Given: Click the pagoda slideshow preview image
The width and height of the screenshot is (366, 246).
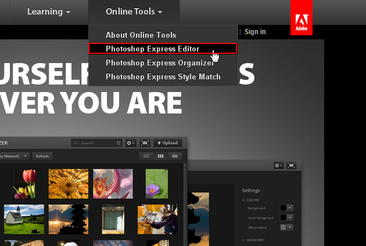Looking at the screenshot, I should pos(199,219).
